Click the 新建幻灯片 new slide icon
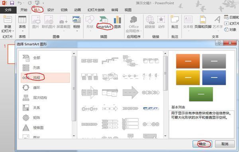The height and width of the screenshot is (152, 239). click(8, 19)
